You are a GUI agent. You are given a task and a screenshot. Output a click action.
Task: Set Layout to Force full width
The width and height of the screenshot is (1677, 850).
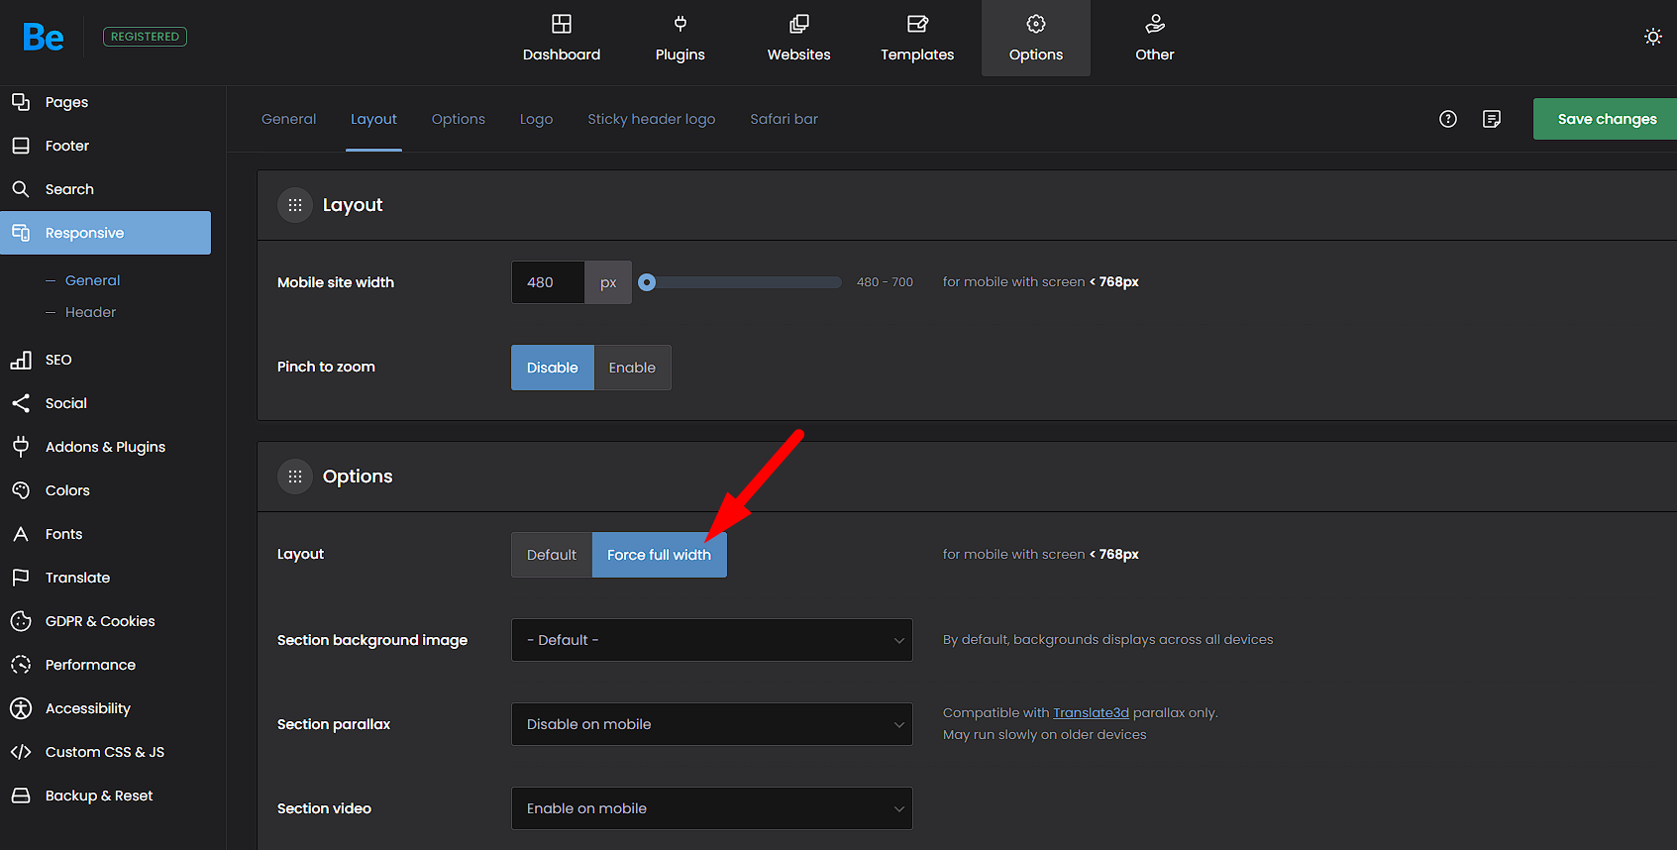point(659,555)
